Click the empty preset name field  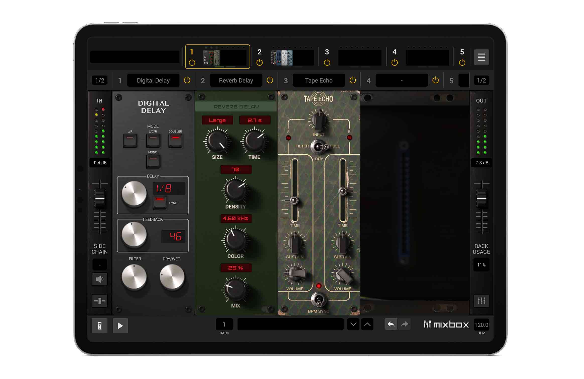pyautogui.click(x=290, y=325)
